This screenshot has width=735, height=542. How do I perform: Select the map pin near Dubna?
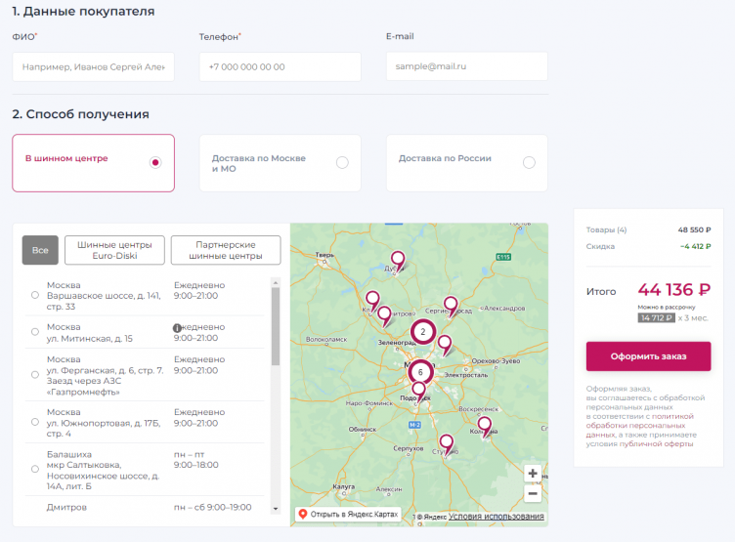pyautogui.click(x=397, y=260)
